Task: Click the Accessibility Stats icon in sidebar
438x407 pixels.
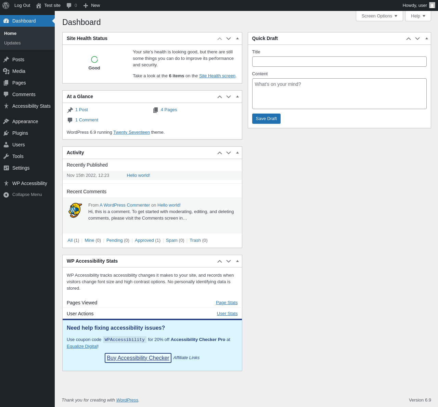Action: pos(6,106)
